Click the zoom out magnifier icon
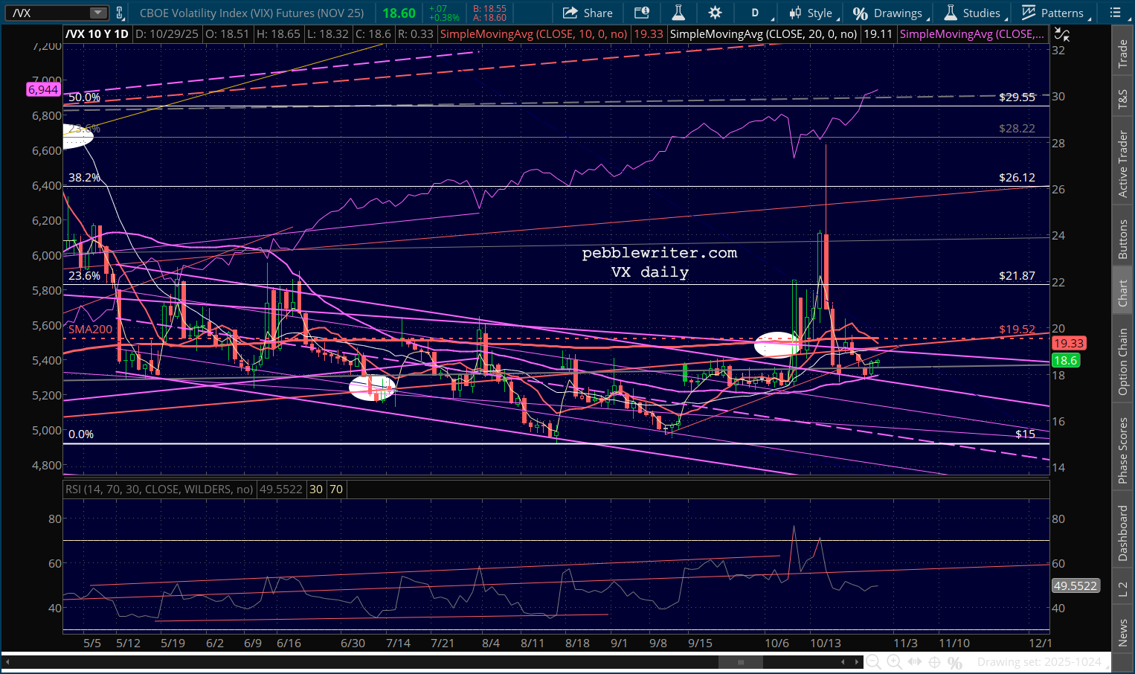Viewport: 1135px width, 674px height. click(874, 662)
